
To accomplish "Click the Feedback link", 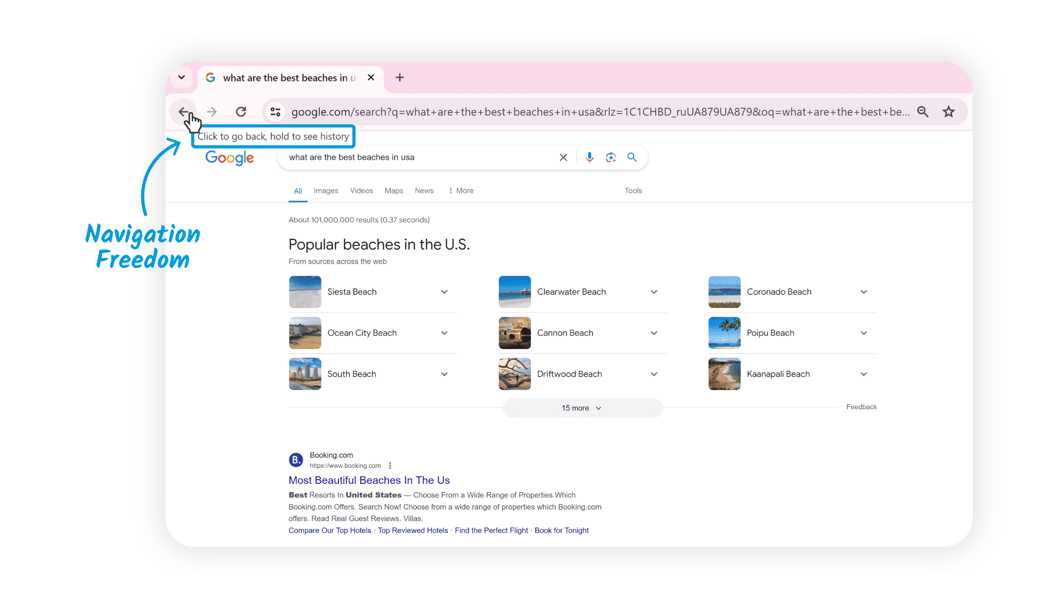I will coord(861,407).
